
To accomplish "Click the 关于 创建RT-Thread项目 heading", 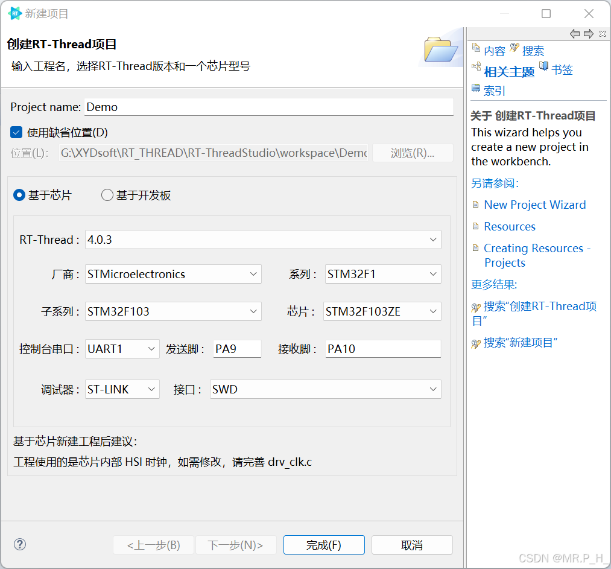I will coord(533,116).
